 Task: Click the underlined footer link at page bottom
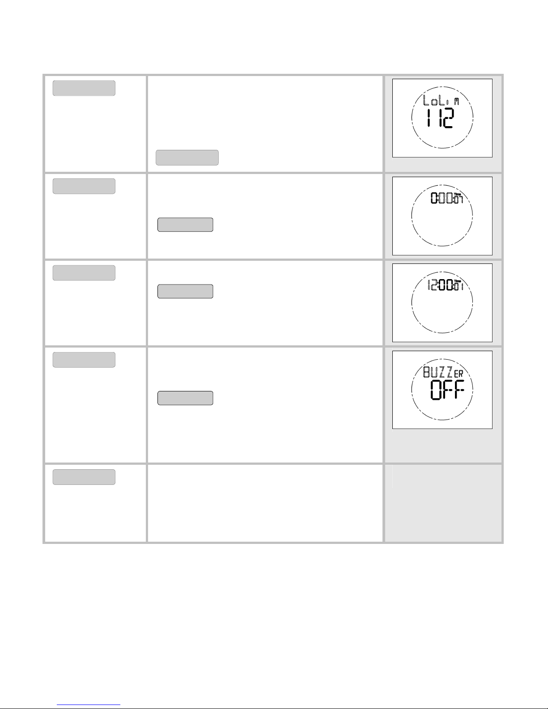pyautogui.click(x=89, y=705)
